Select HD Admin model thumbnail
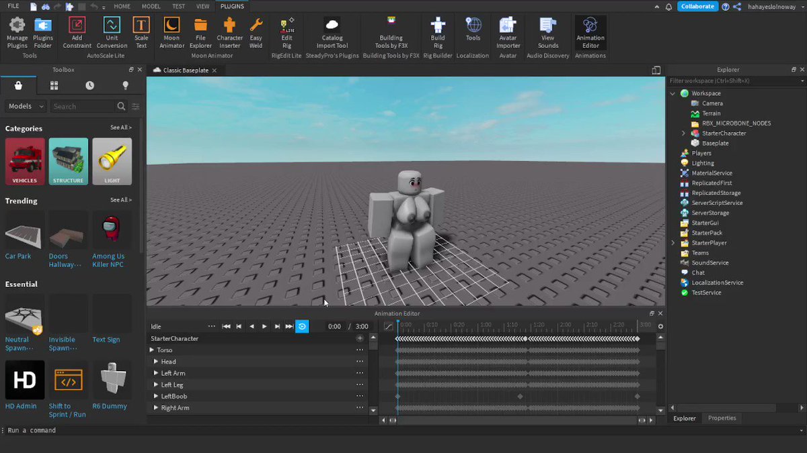807x453 pixels. pyautogui.click(x=25, y=380)
